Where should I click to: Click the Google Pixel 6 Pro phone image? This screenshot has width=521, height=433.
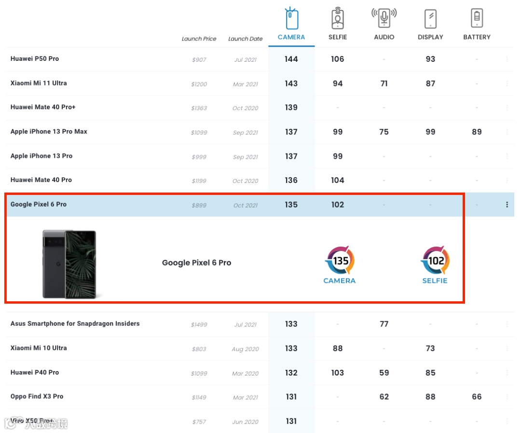coord(69,264)
